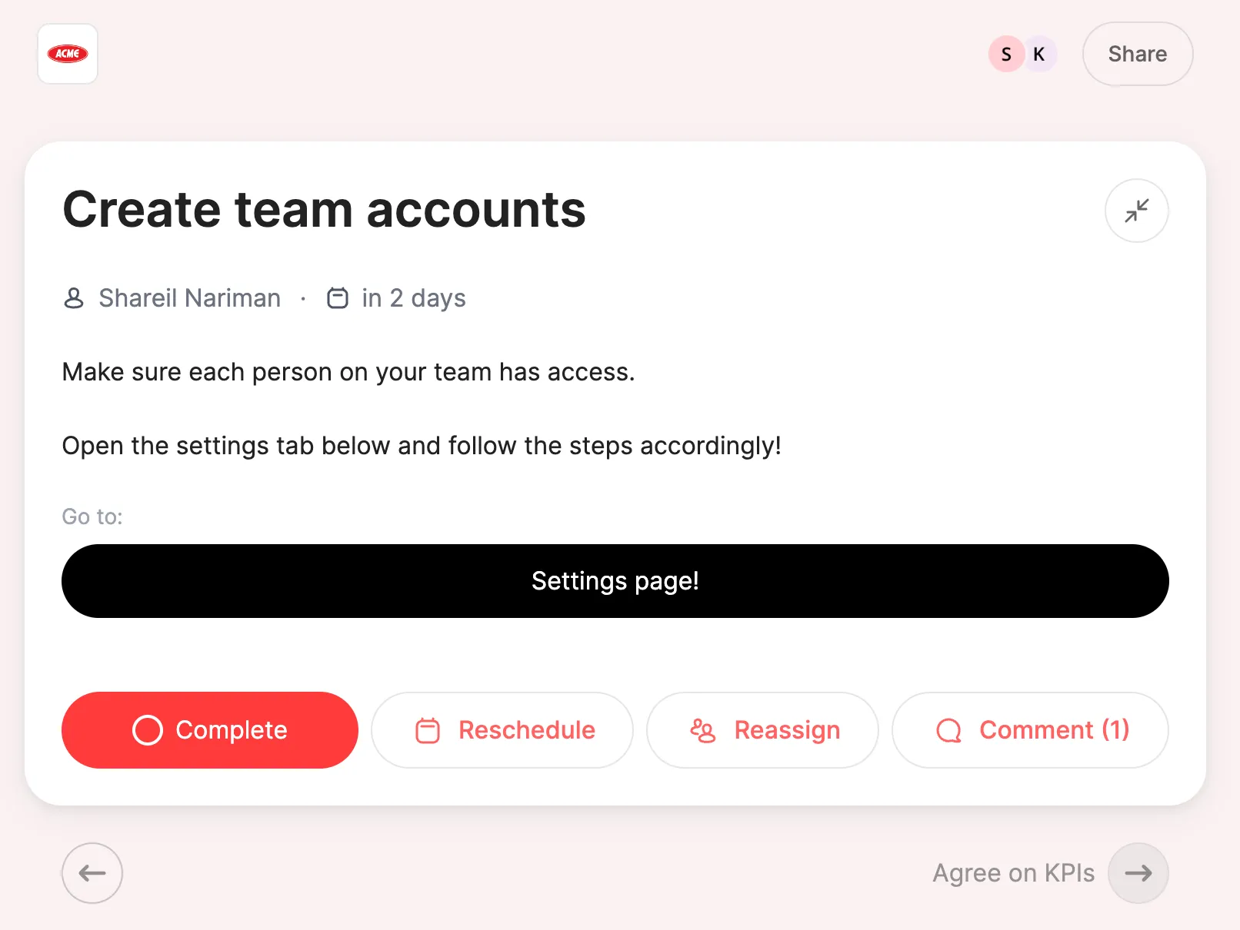Reschedule the Create team accounts task
Screen dimensions: 1240x930
click(502, 730)
